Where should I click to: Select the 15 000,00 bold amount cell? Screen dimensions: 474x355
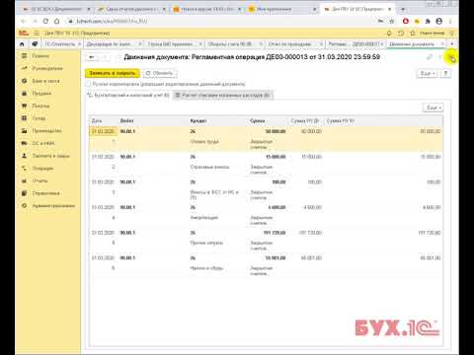point(276,157)
